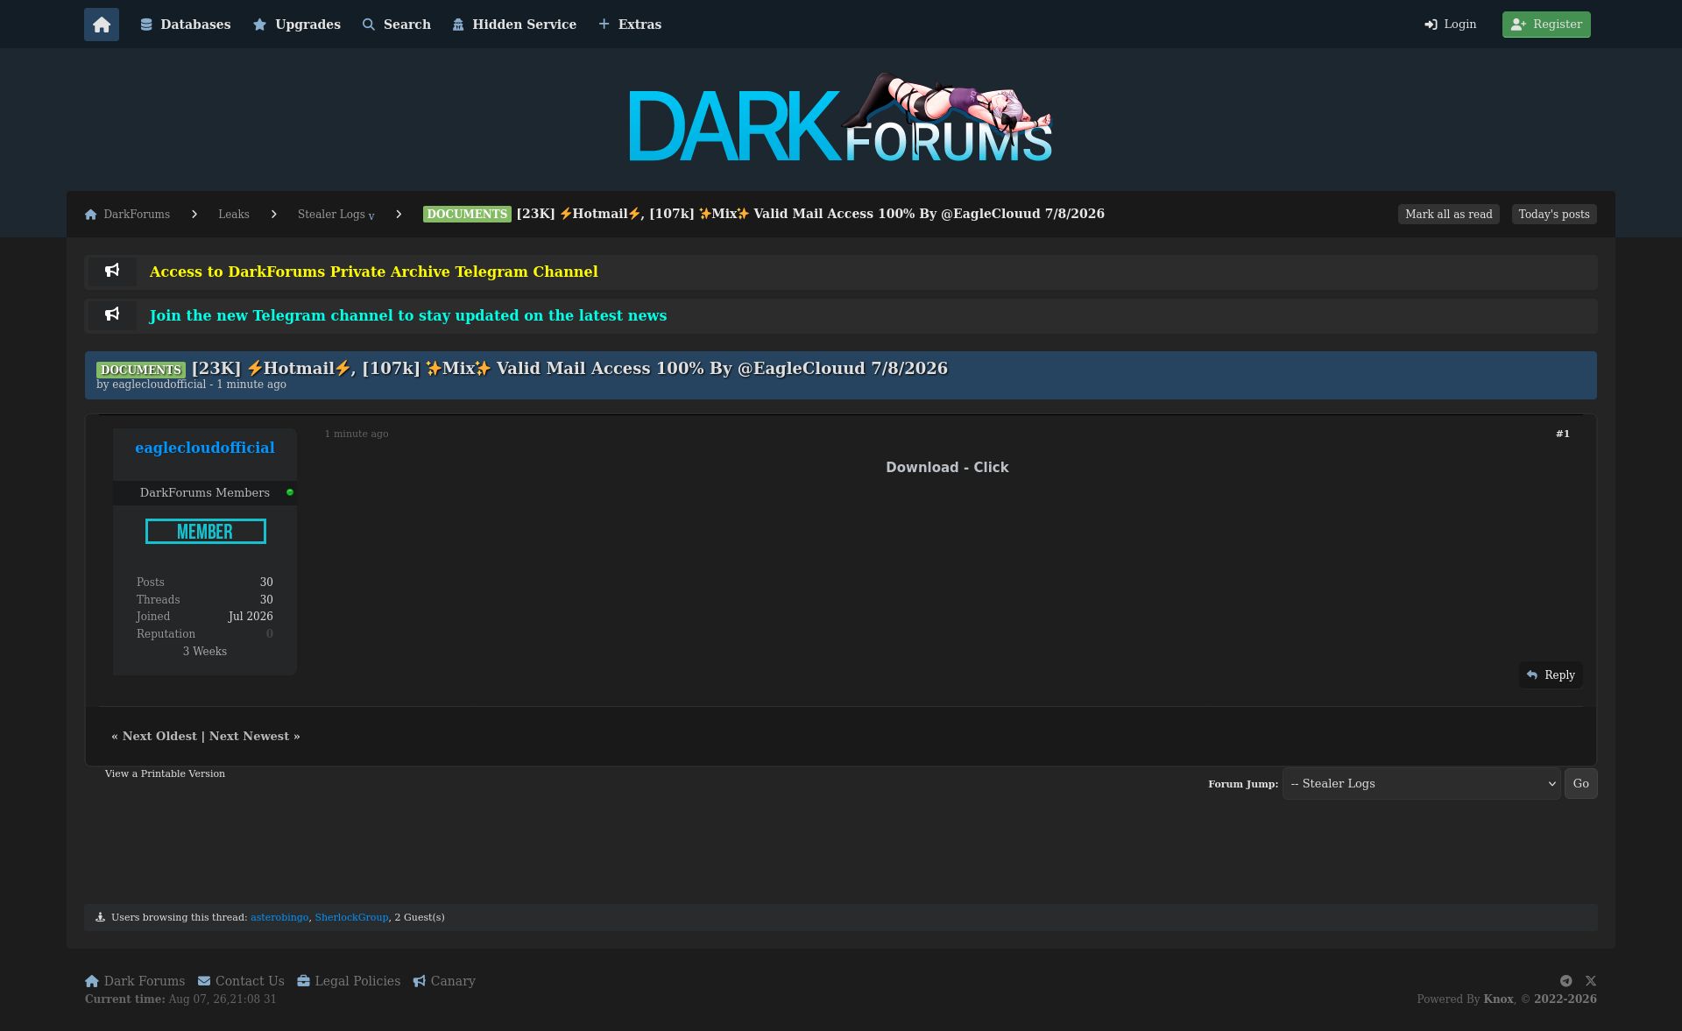Screen dimensions: 1682x1031
Task: Click the Download - Click link
Action: click(947, 468)
